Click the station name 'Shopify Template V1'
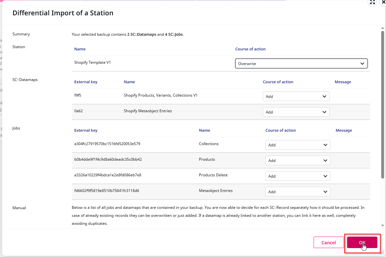Image resolution: width=386 pixels, height=257 pixels. click(93, 62)
